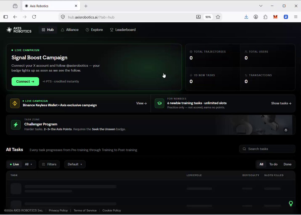The width and height of the screenshot is (301, 215).
Task: View the Binance Keyless Wallet campaign
Action: [142, 103]
